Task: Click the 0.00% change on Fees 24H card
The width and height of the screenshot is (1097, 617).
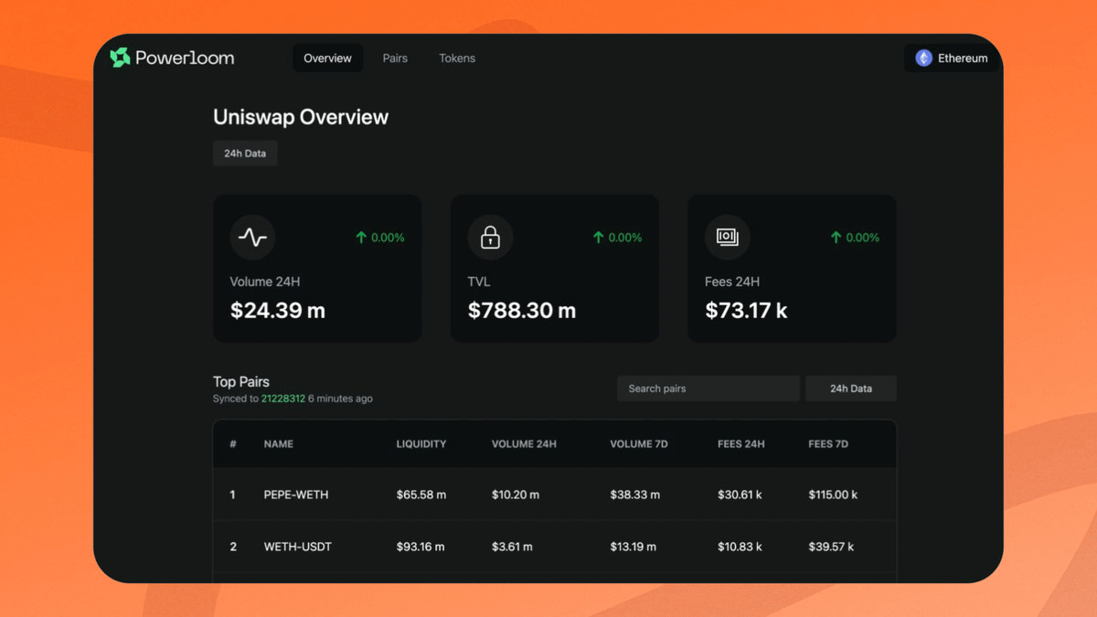Action: (x=862, y=238)
